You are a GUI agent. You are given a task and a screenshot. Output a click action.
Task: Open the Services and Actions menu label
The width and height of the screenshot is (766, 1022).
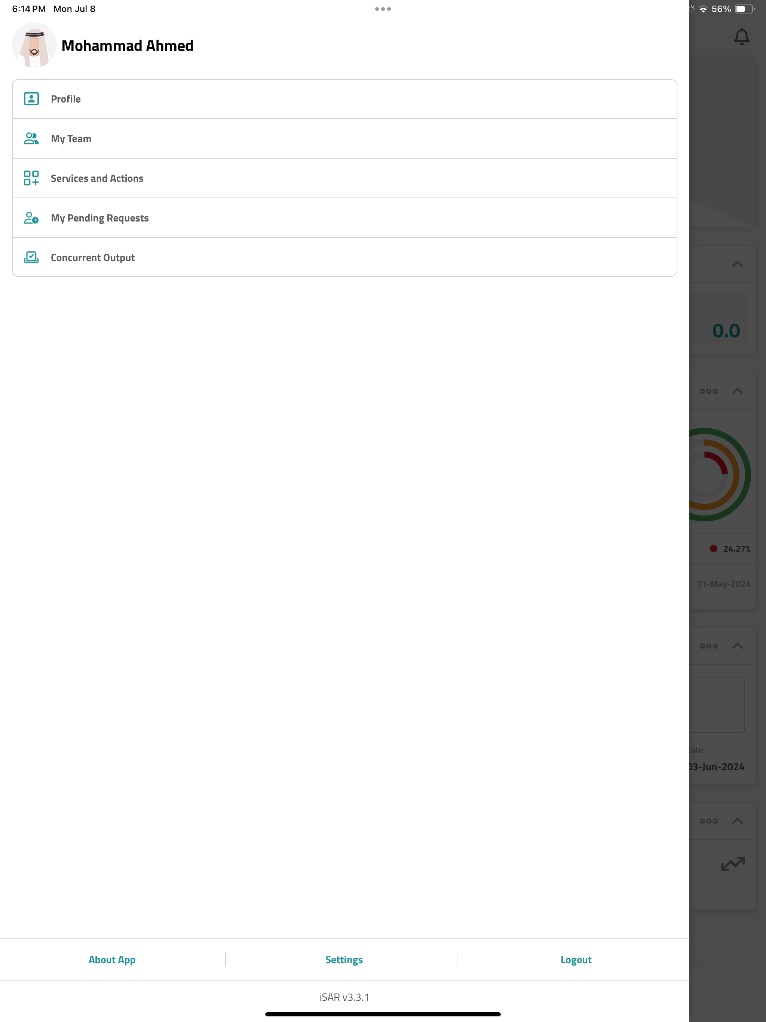tap(97, 178)
